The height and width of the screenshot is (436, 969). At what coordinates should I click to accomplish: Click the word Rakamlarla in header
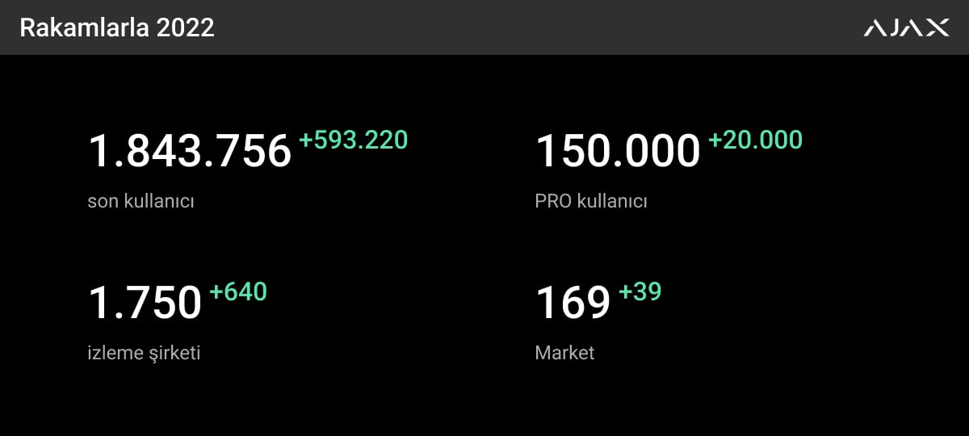pos(84,27)
